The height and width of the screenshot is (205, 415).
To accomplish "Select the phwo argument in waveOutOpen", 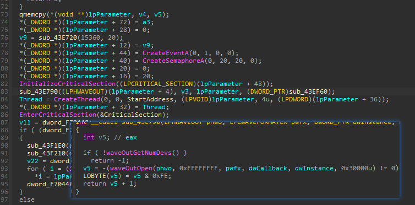I will tap(164, 168).
